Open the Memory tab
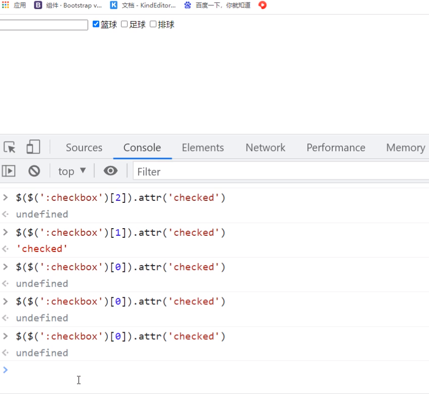The image size is (429, 394). 406,148
